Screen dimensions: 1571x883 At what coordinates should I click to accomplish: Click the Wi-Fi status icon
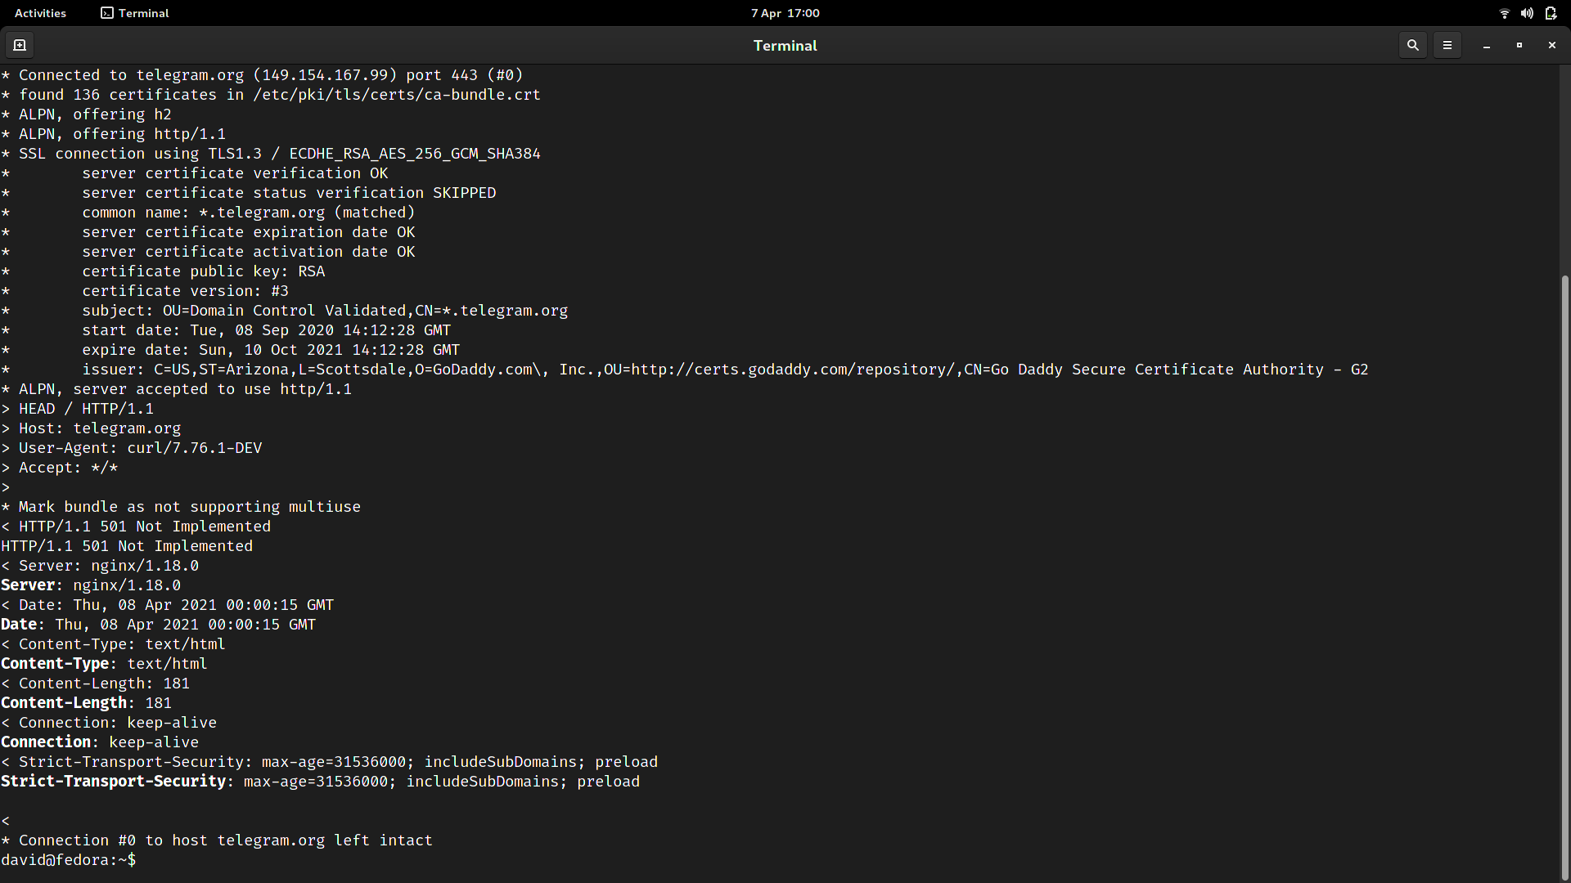point(1504,13)
